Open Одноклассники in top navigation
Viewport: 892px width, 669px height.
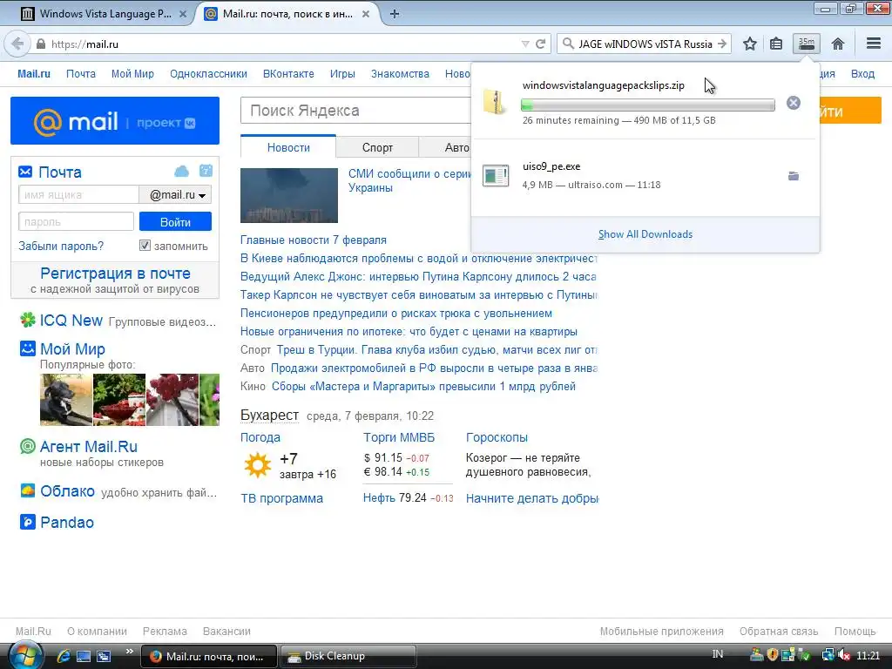208,74
